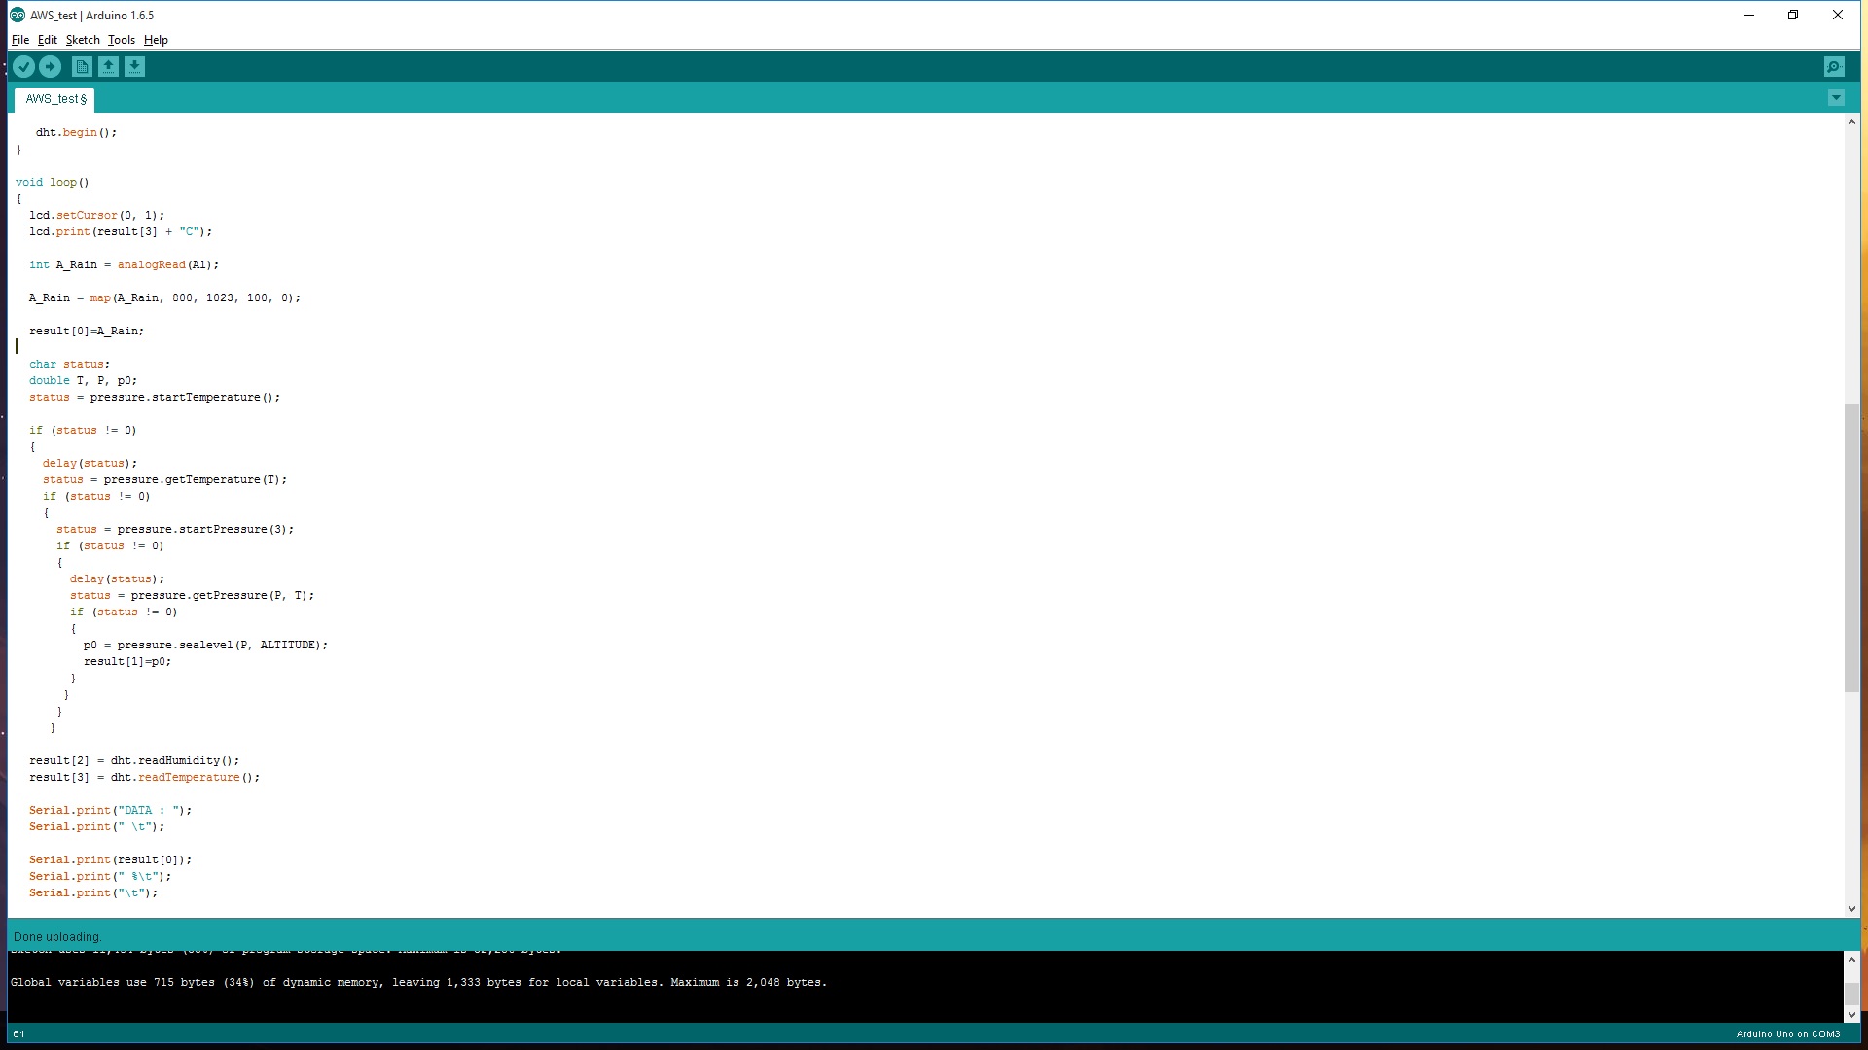Click the 'Done uploading.' status message

click(57, 937)
